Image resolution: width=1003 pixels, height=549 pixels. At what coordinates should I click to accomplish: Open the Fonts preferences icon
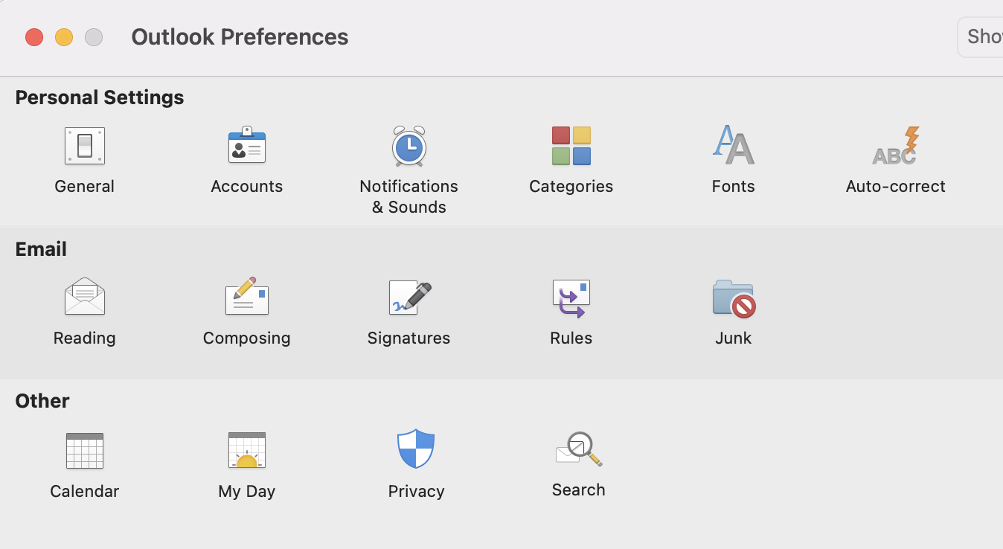pos(733,144)
